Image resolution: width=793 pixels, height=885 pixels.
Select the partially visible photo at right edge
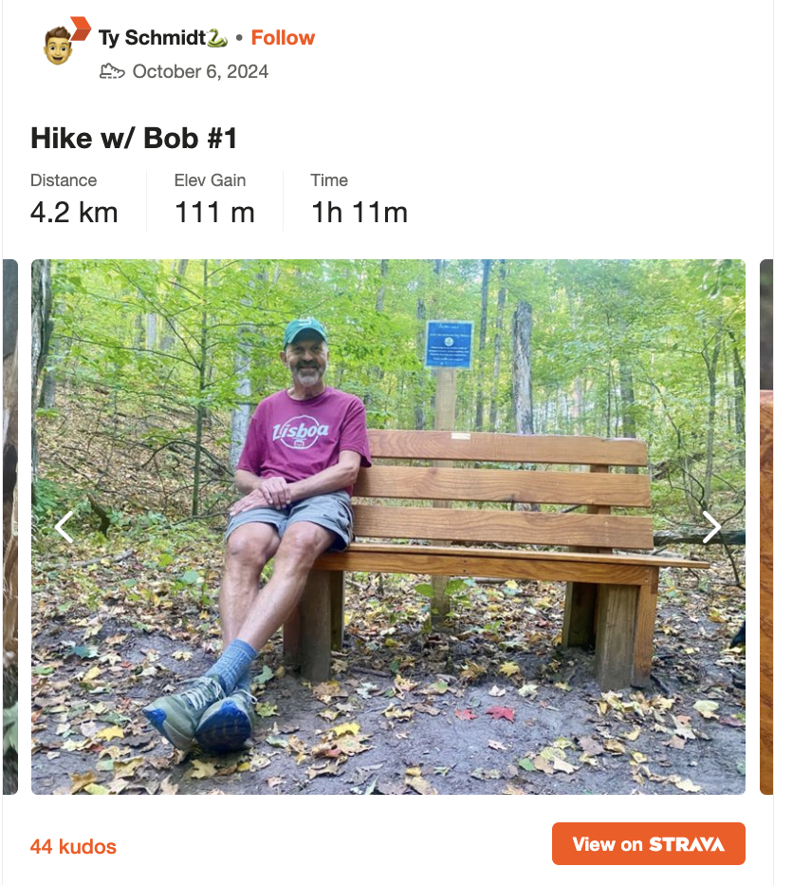click(x=766, y=527)
